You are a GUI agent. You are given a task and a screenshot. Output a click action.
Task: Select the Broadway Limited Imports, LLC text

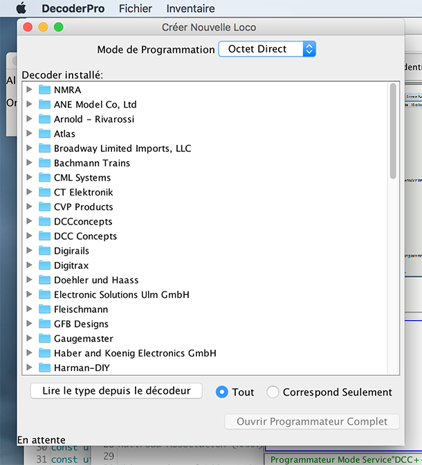pos(122,149)
